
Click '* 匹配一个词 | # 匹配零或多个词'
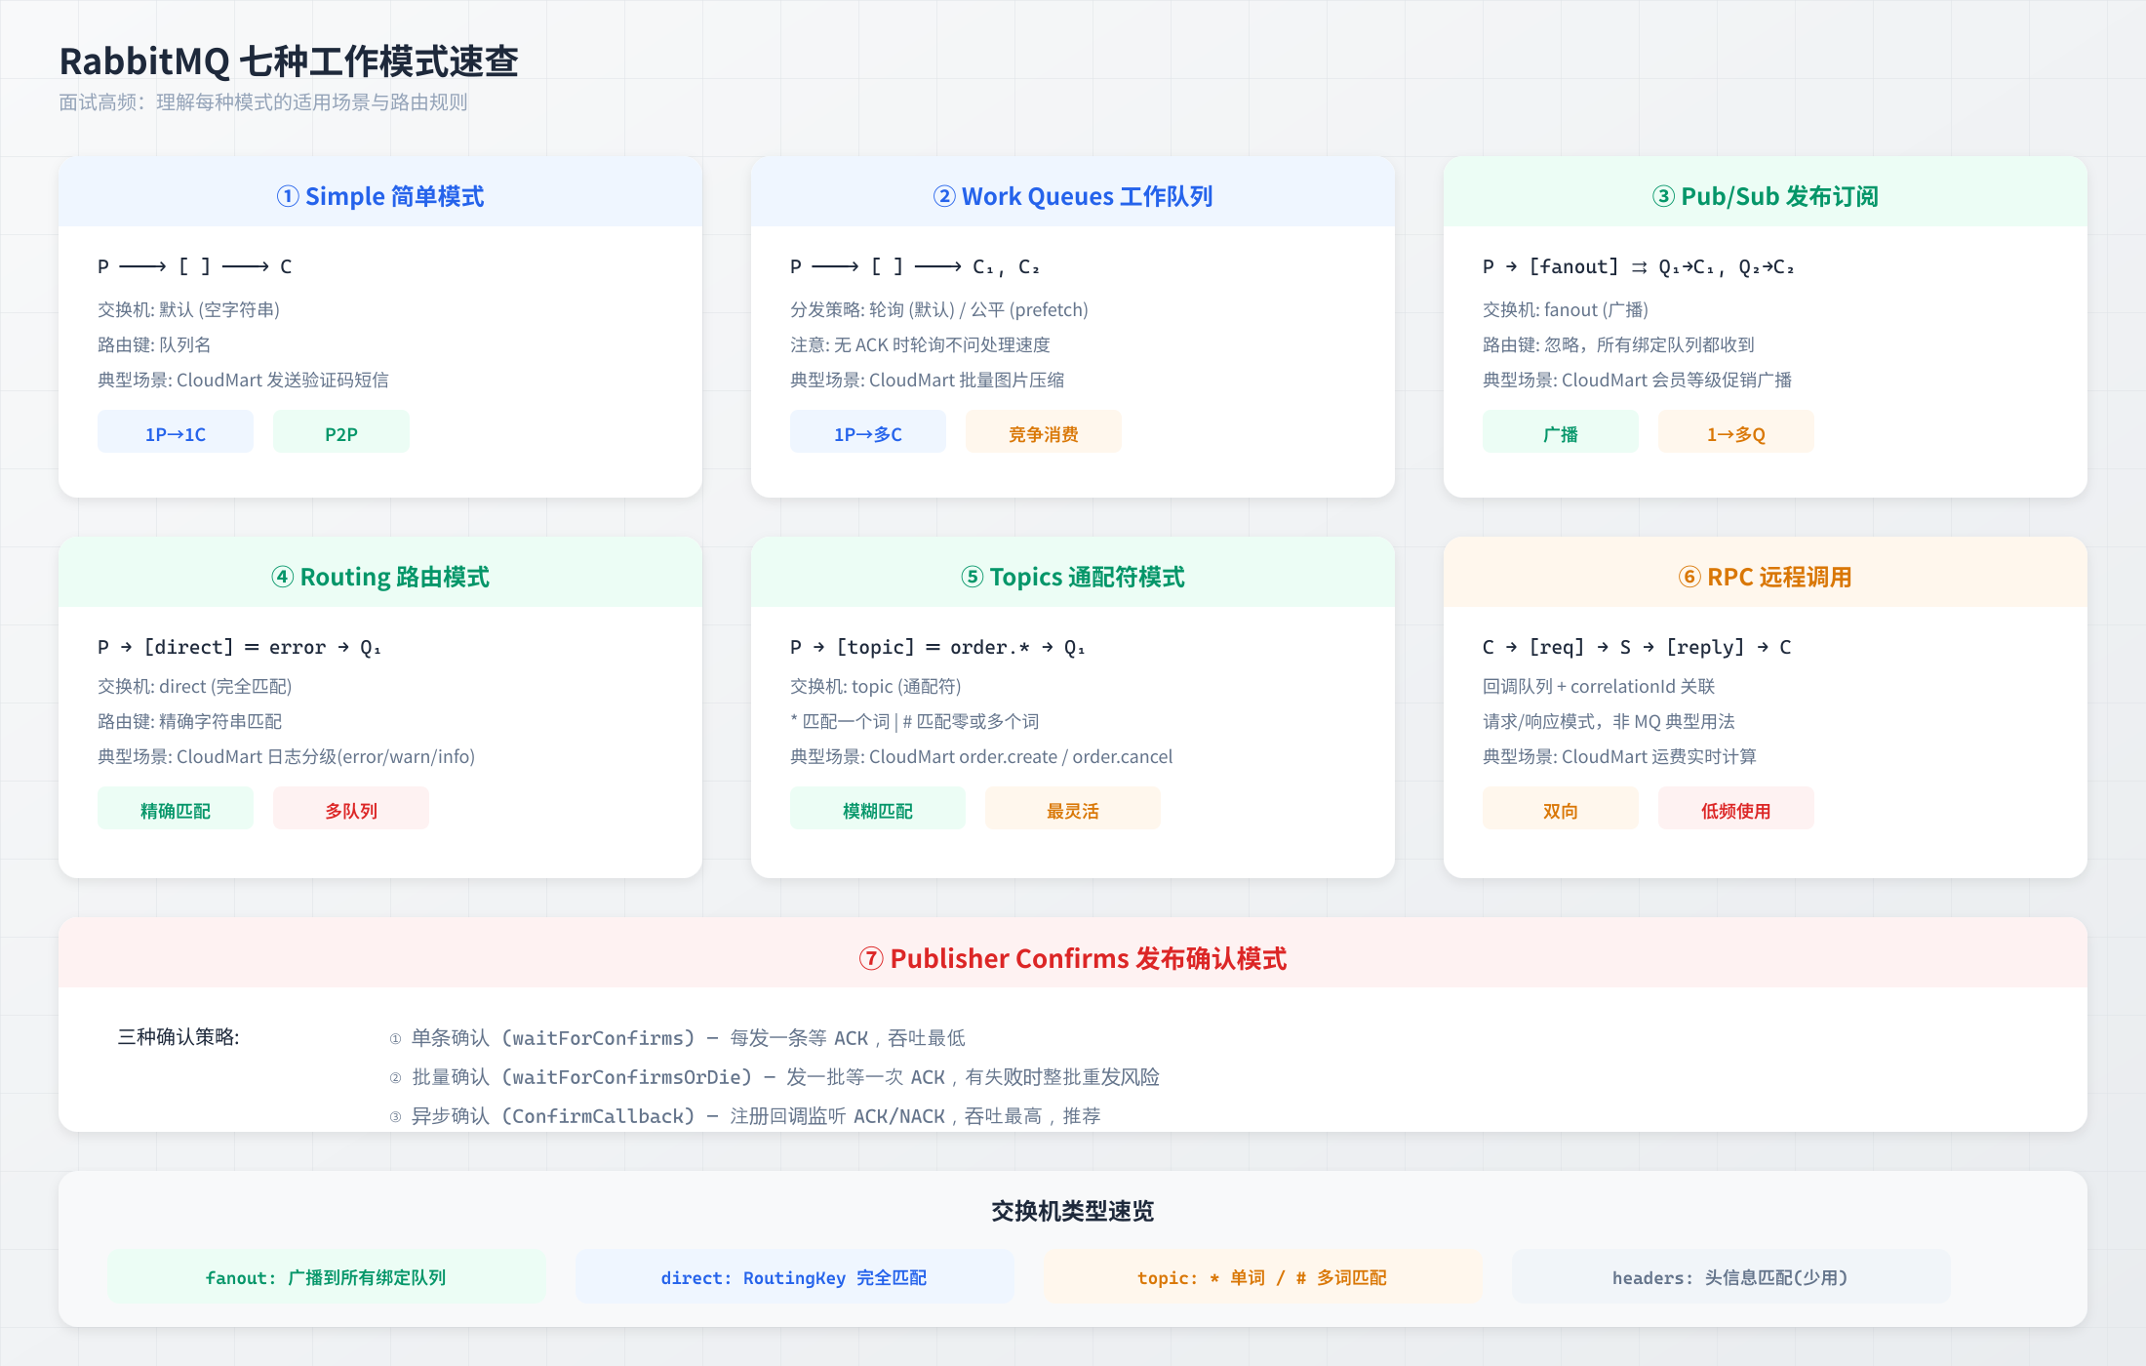[915, 721]
